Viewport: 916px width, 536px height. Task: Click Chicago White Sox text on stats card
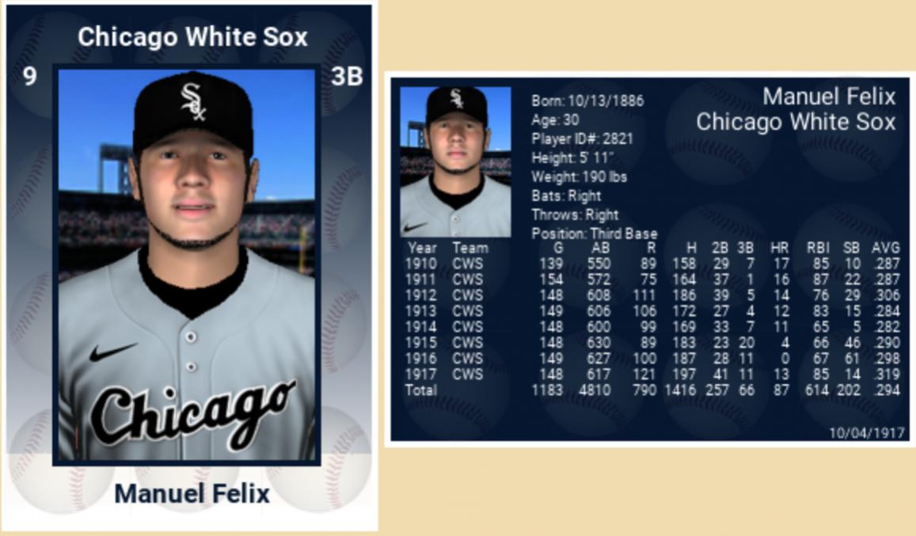(x=795, y=122)
